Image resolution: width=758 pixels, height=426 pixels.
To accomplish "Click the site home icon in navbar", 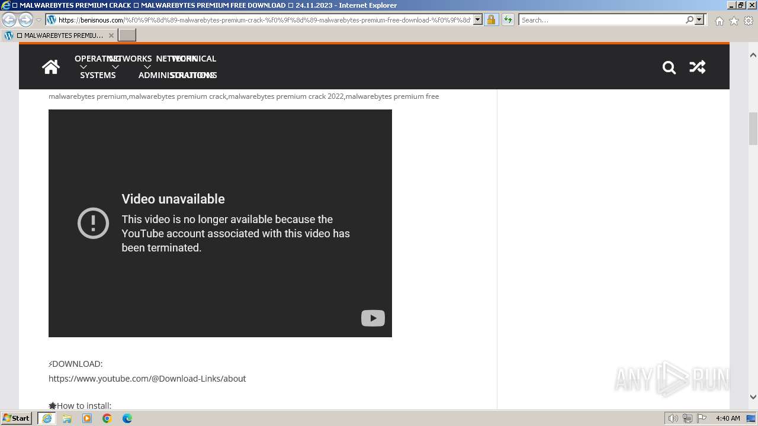I will (51, 67).
